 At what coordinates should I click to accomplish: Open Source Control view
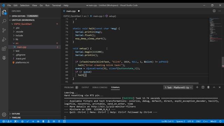[4, 30]
